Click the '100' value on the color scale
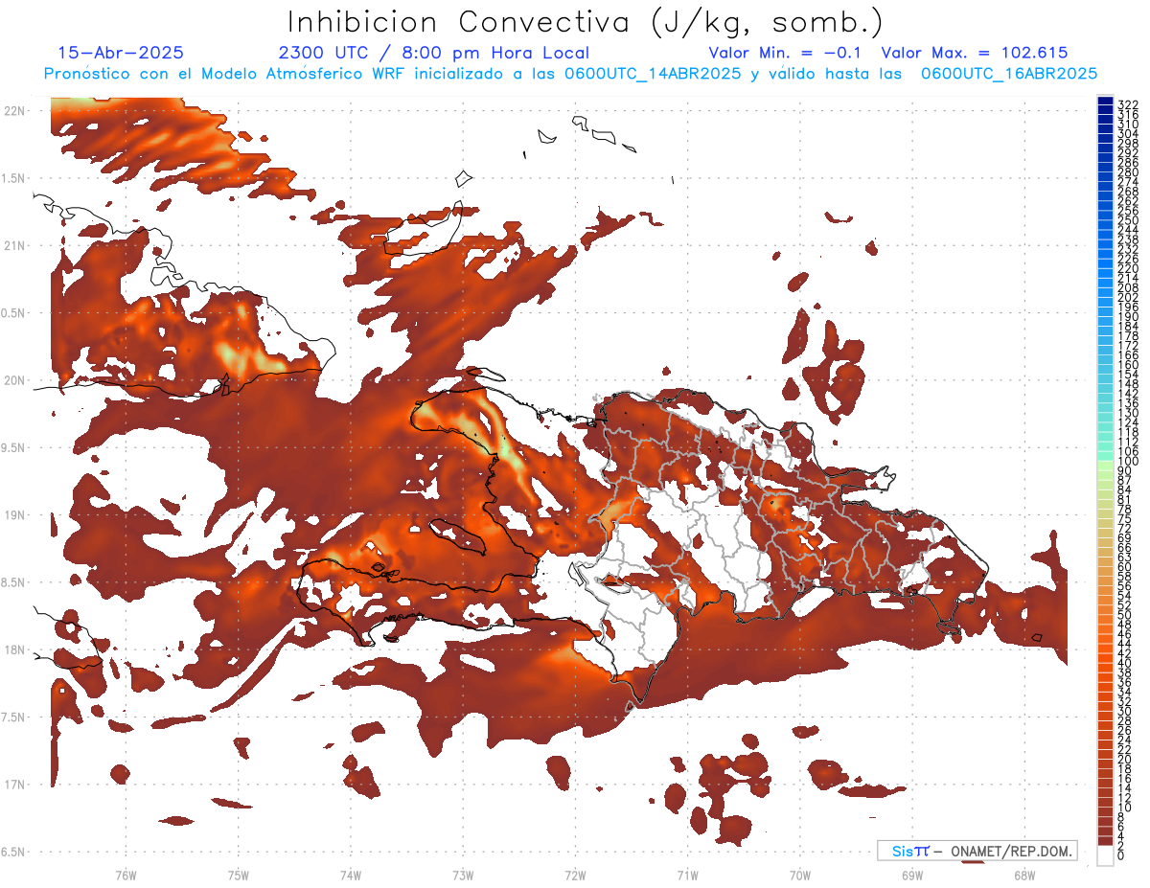The height and width of the screenshot is (888, 1150). [1128, 462]
